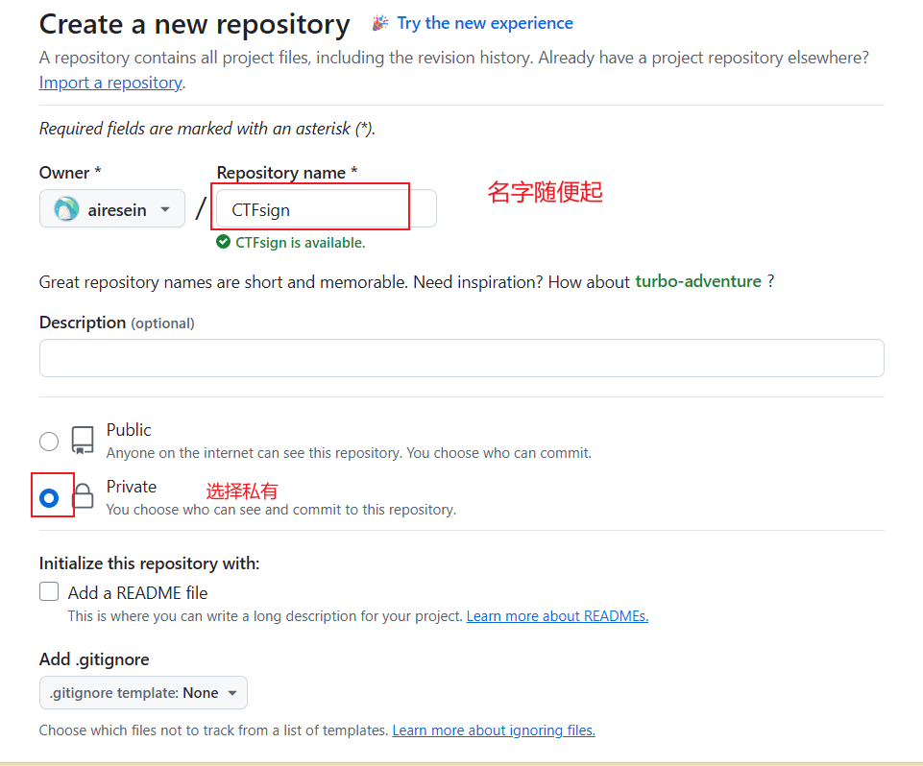The width and height of the screenshot is (923, 766).
Task: Open the Try the new experience link
Action: pyautogui.click(x=485, y=23)
